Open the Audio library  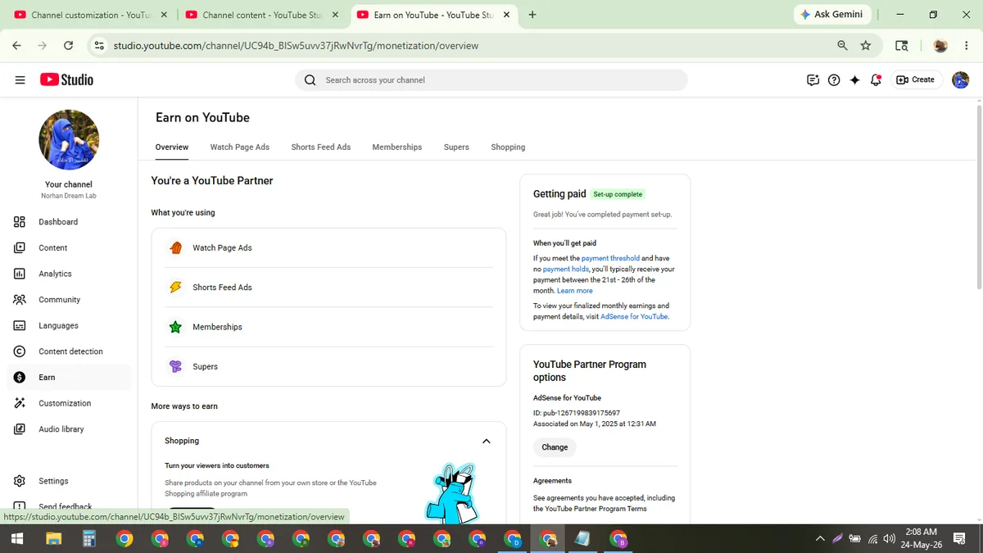69,429
